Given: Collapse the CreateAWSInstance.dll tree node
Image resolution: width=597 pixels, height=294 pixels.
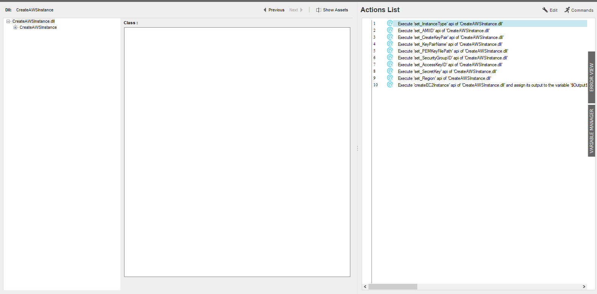Looking at the screenshot, I should pyautogui.click(x=8, y=22).
